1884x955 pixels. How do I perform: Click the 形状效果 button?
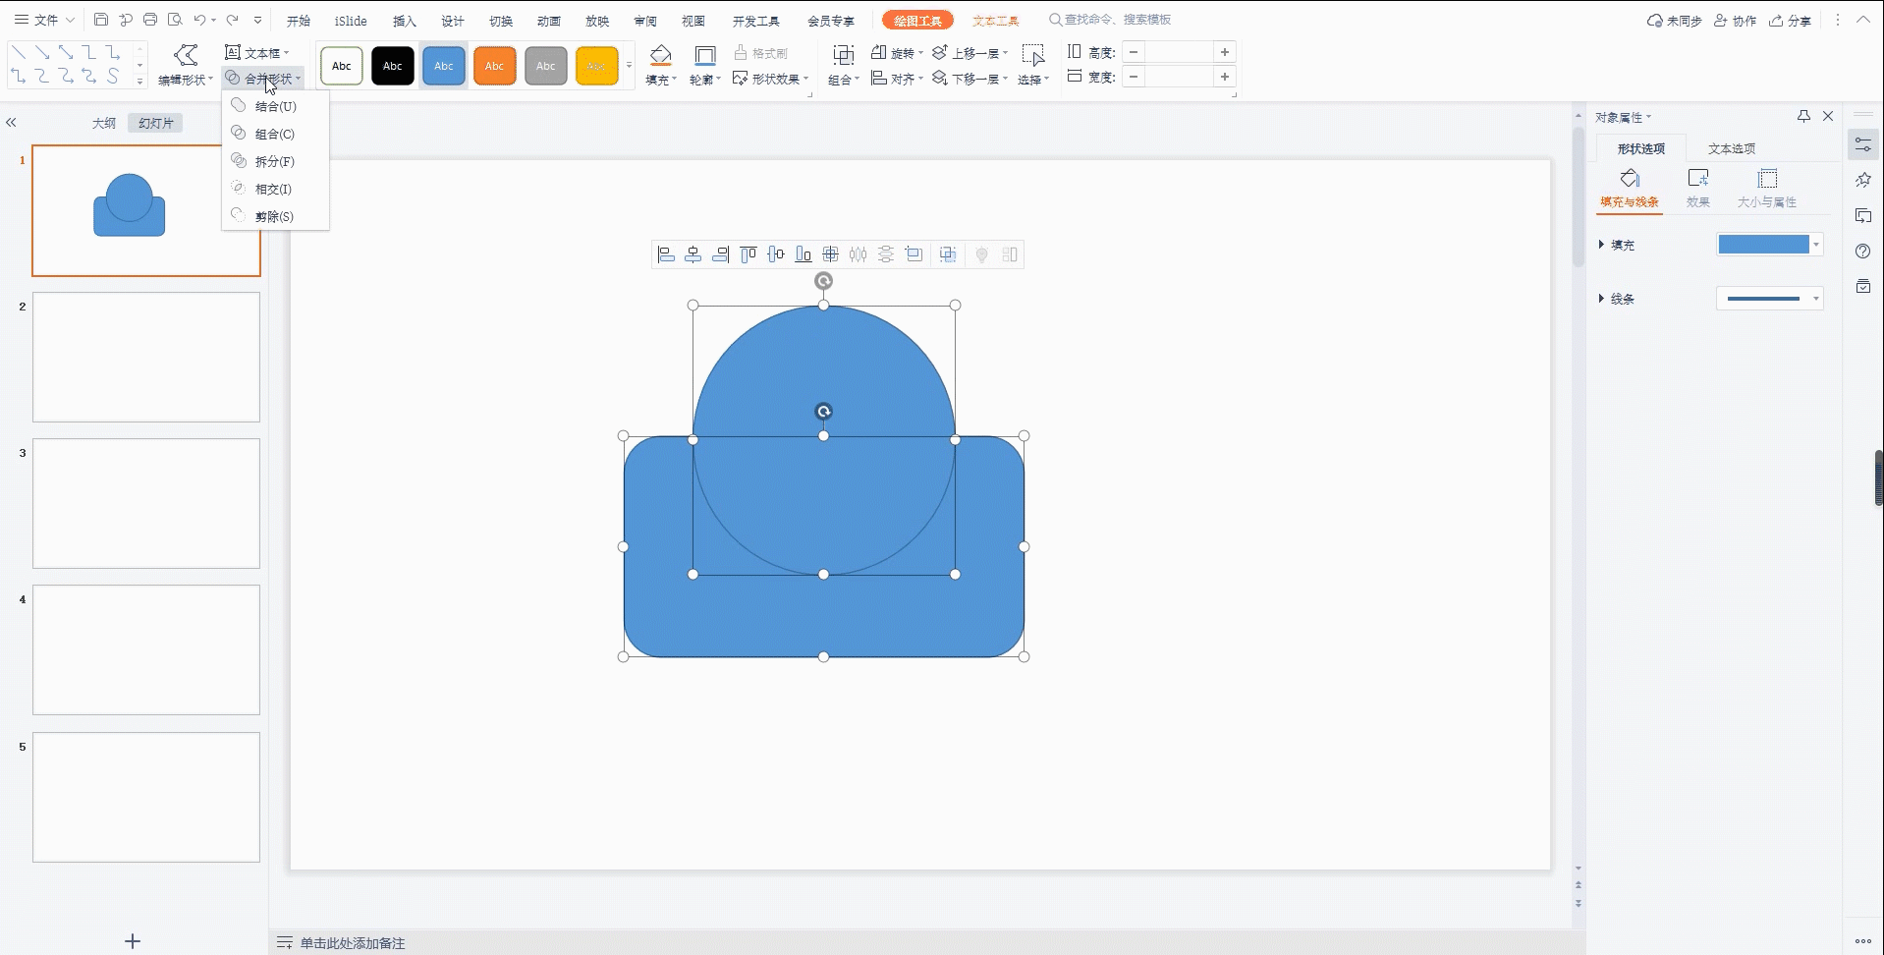[x=771, y=79]
